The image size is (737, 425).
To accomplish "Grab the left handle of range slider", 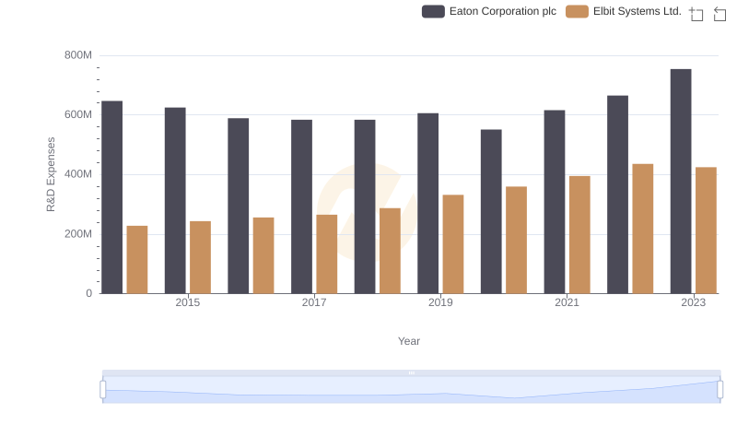I will pyautogui.click(x=102, y=390).
